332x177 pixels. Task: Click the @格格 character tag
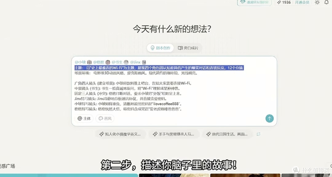click(x=102, y=62)
